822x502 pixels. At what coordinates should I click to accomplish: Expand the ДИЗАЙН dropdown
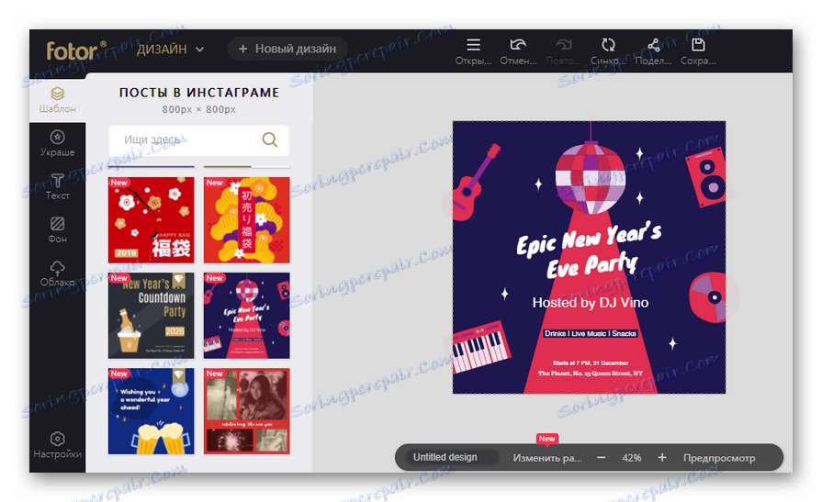pyautogui.click(x=171, y=50)
